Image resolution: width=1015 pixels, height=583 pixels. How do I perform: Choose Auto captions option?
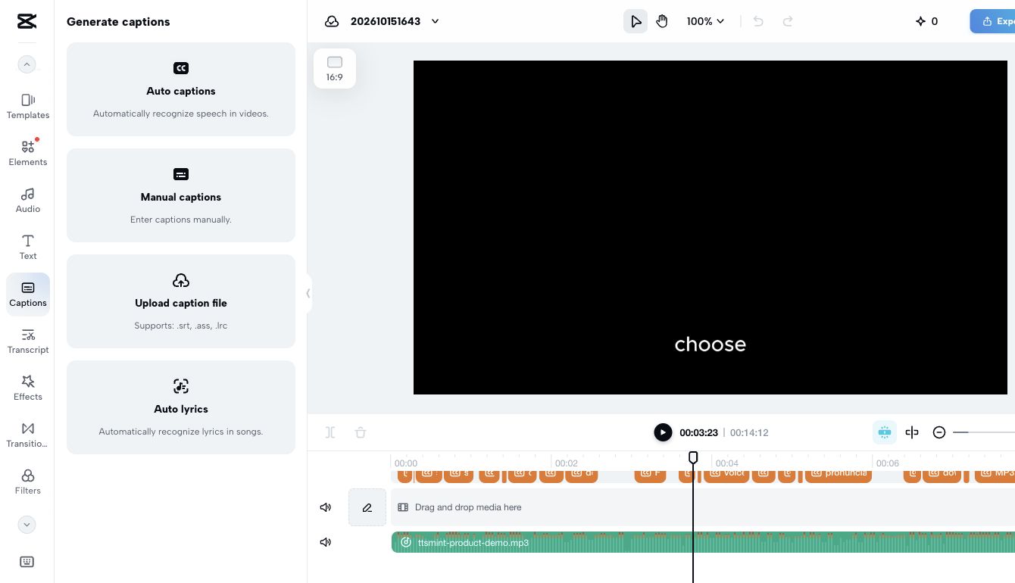pos(181,89)
